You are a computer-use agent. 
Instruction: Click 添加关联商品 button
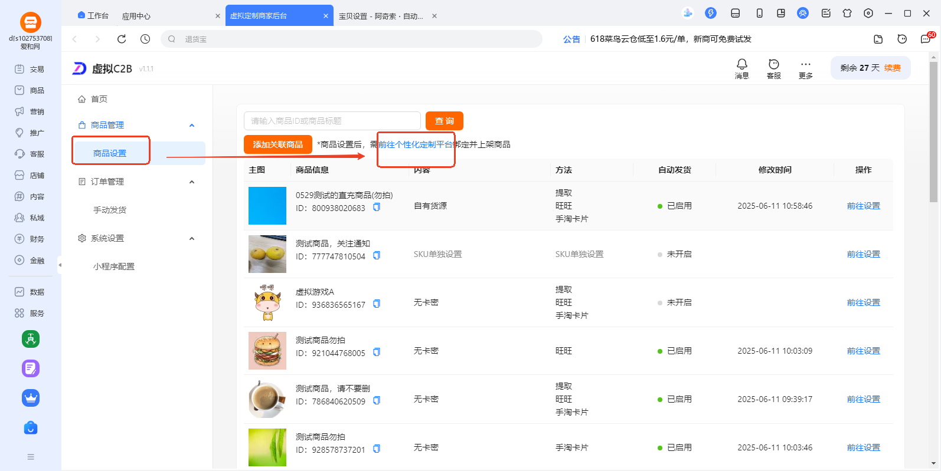pos(278,144)
